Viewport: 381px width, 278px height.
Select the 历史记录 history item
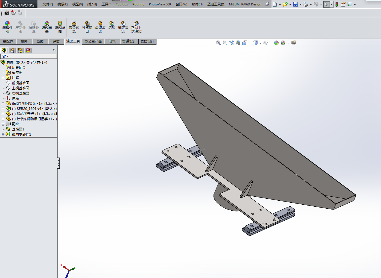click(x=19, y=68)
